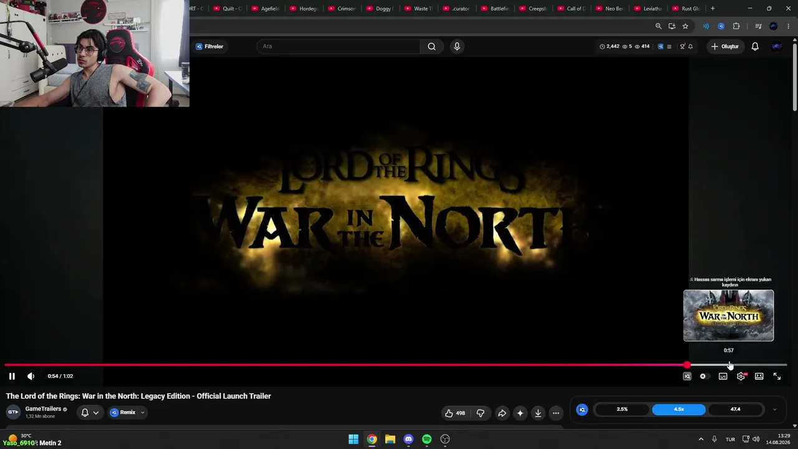The width and height of the screenshot is (798, 449).
Task: Share the video
Action: 502,413
